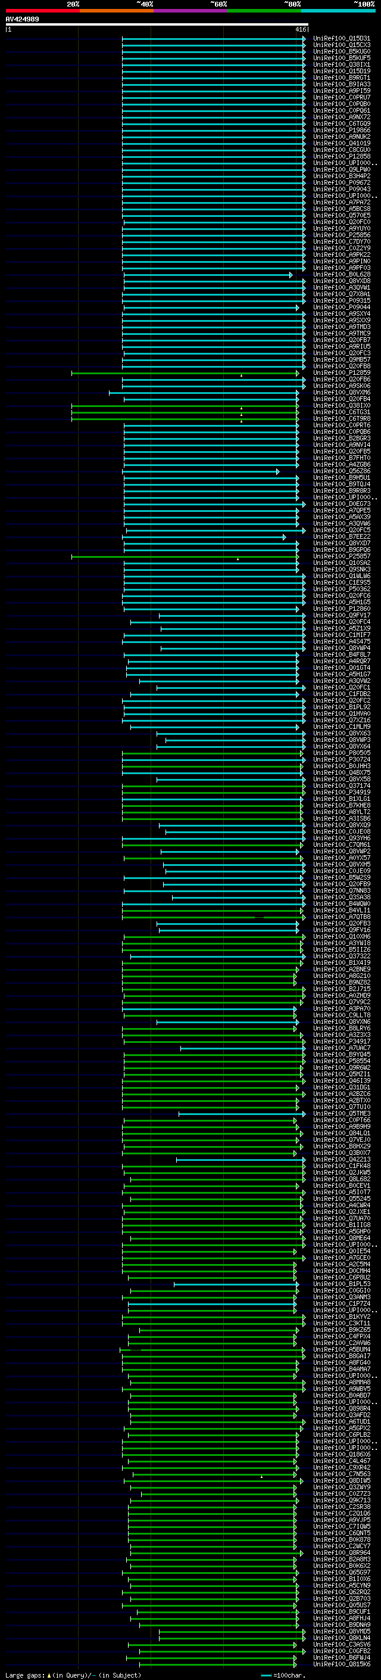Click the query end position 416 label
This screenshot has width=381, height=1680.
[300, 29]
